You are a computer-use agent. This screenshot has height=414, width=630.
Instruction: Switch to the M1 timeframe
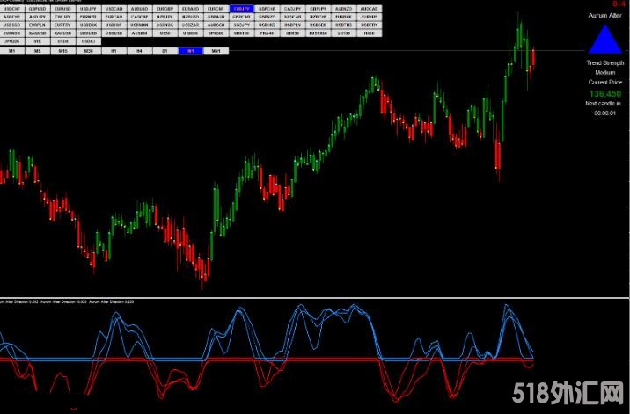[x=12, y=51]
